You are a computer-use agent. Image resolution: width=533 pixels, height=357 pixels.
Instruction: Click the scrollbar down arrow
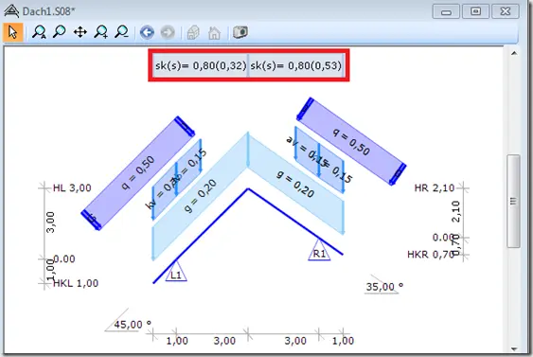pyautogui.click(x=514, y=348)
